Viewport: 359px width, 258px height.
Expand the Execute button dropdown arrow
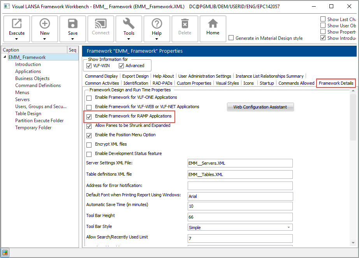click(x=17, y=39)
